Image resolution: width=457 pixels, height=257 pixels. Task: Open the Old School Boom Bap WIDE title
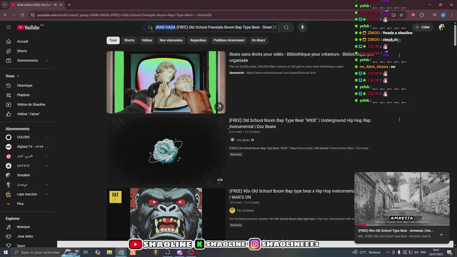[300, 124]
